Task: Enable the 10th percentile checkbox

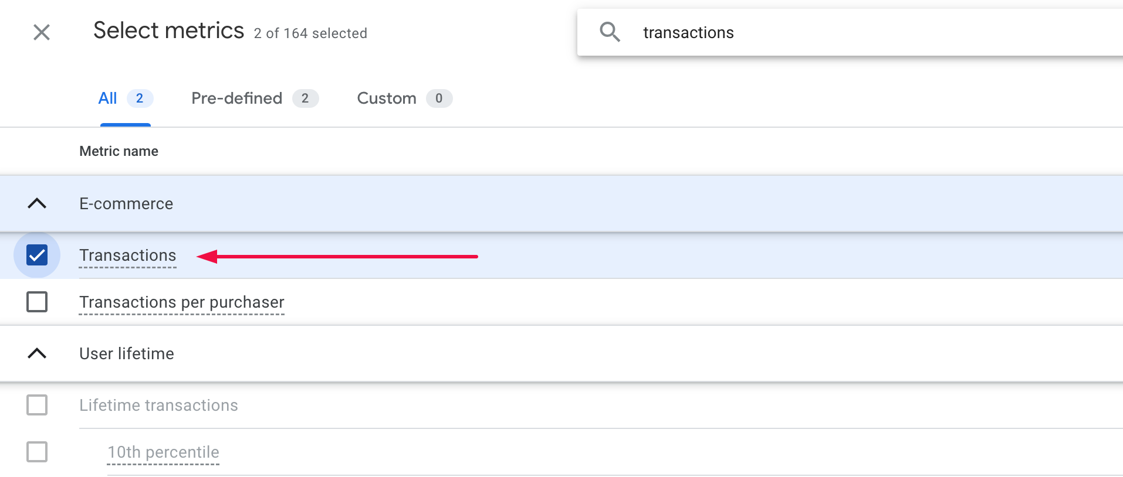Action: pyautogui.click(x=36, y=452)
